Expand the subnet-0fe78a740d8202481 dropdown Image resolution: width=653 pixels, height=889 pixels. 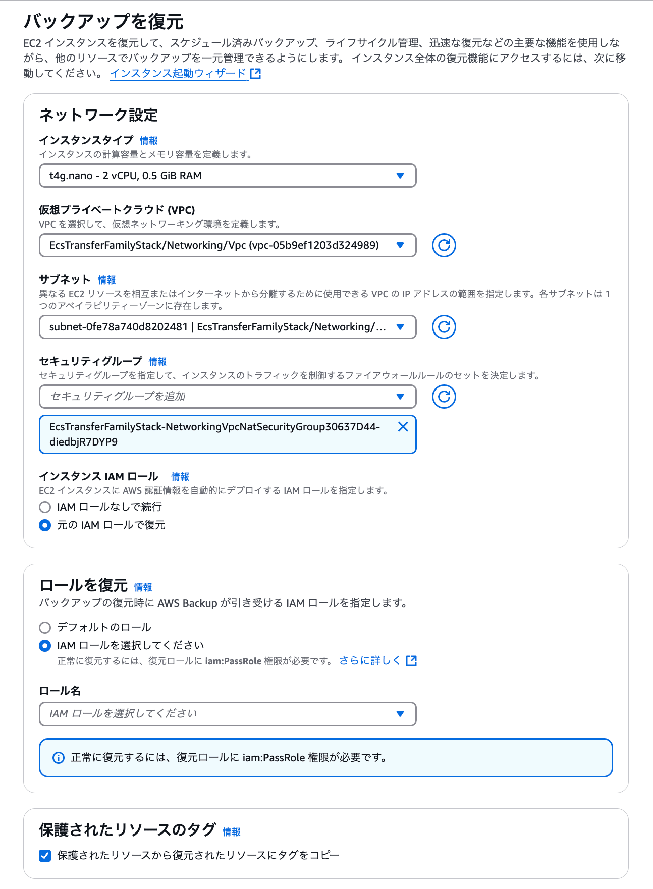[228, 327]
